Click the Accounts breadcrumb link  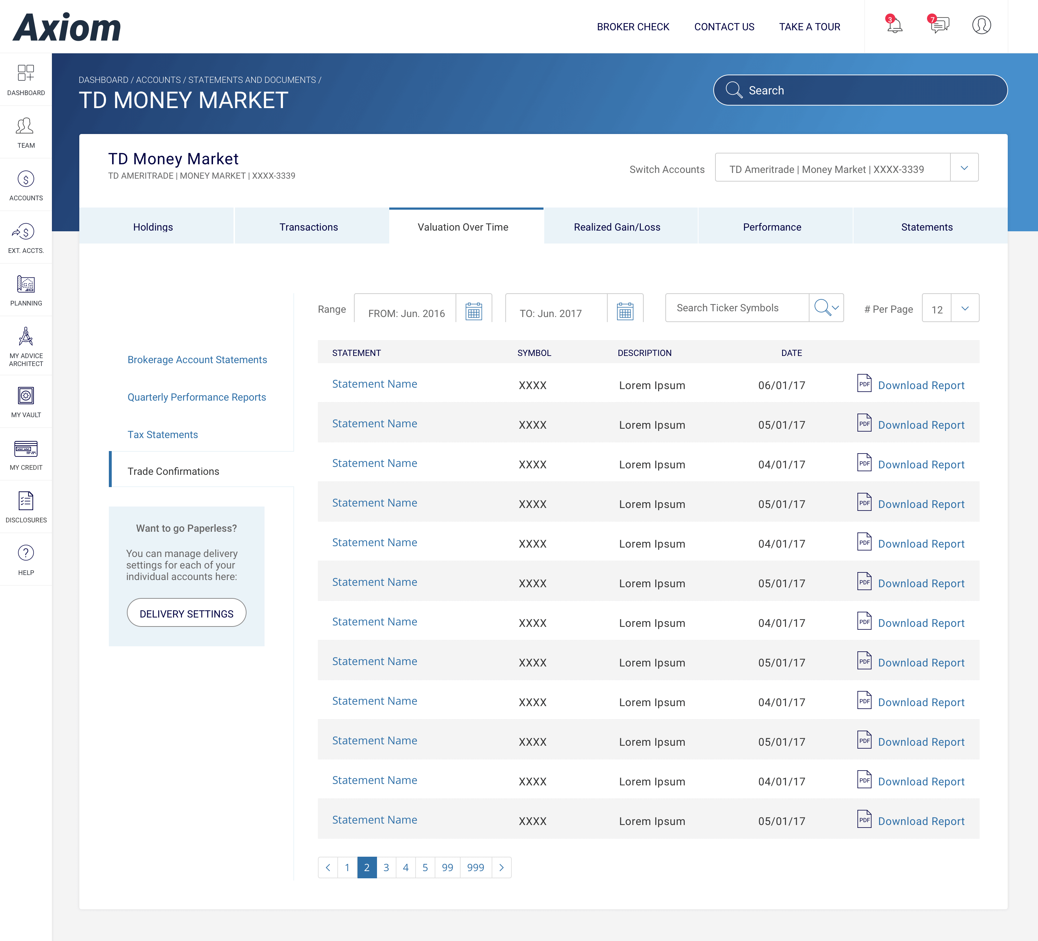click(158, 80)
